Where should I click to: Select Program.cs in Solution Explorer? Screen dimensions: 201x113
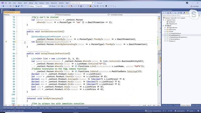pyautogui.click(x=172, y=41)
